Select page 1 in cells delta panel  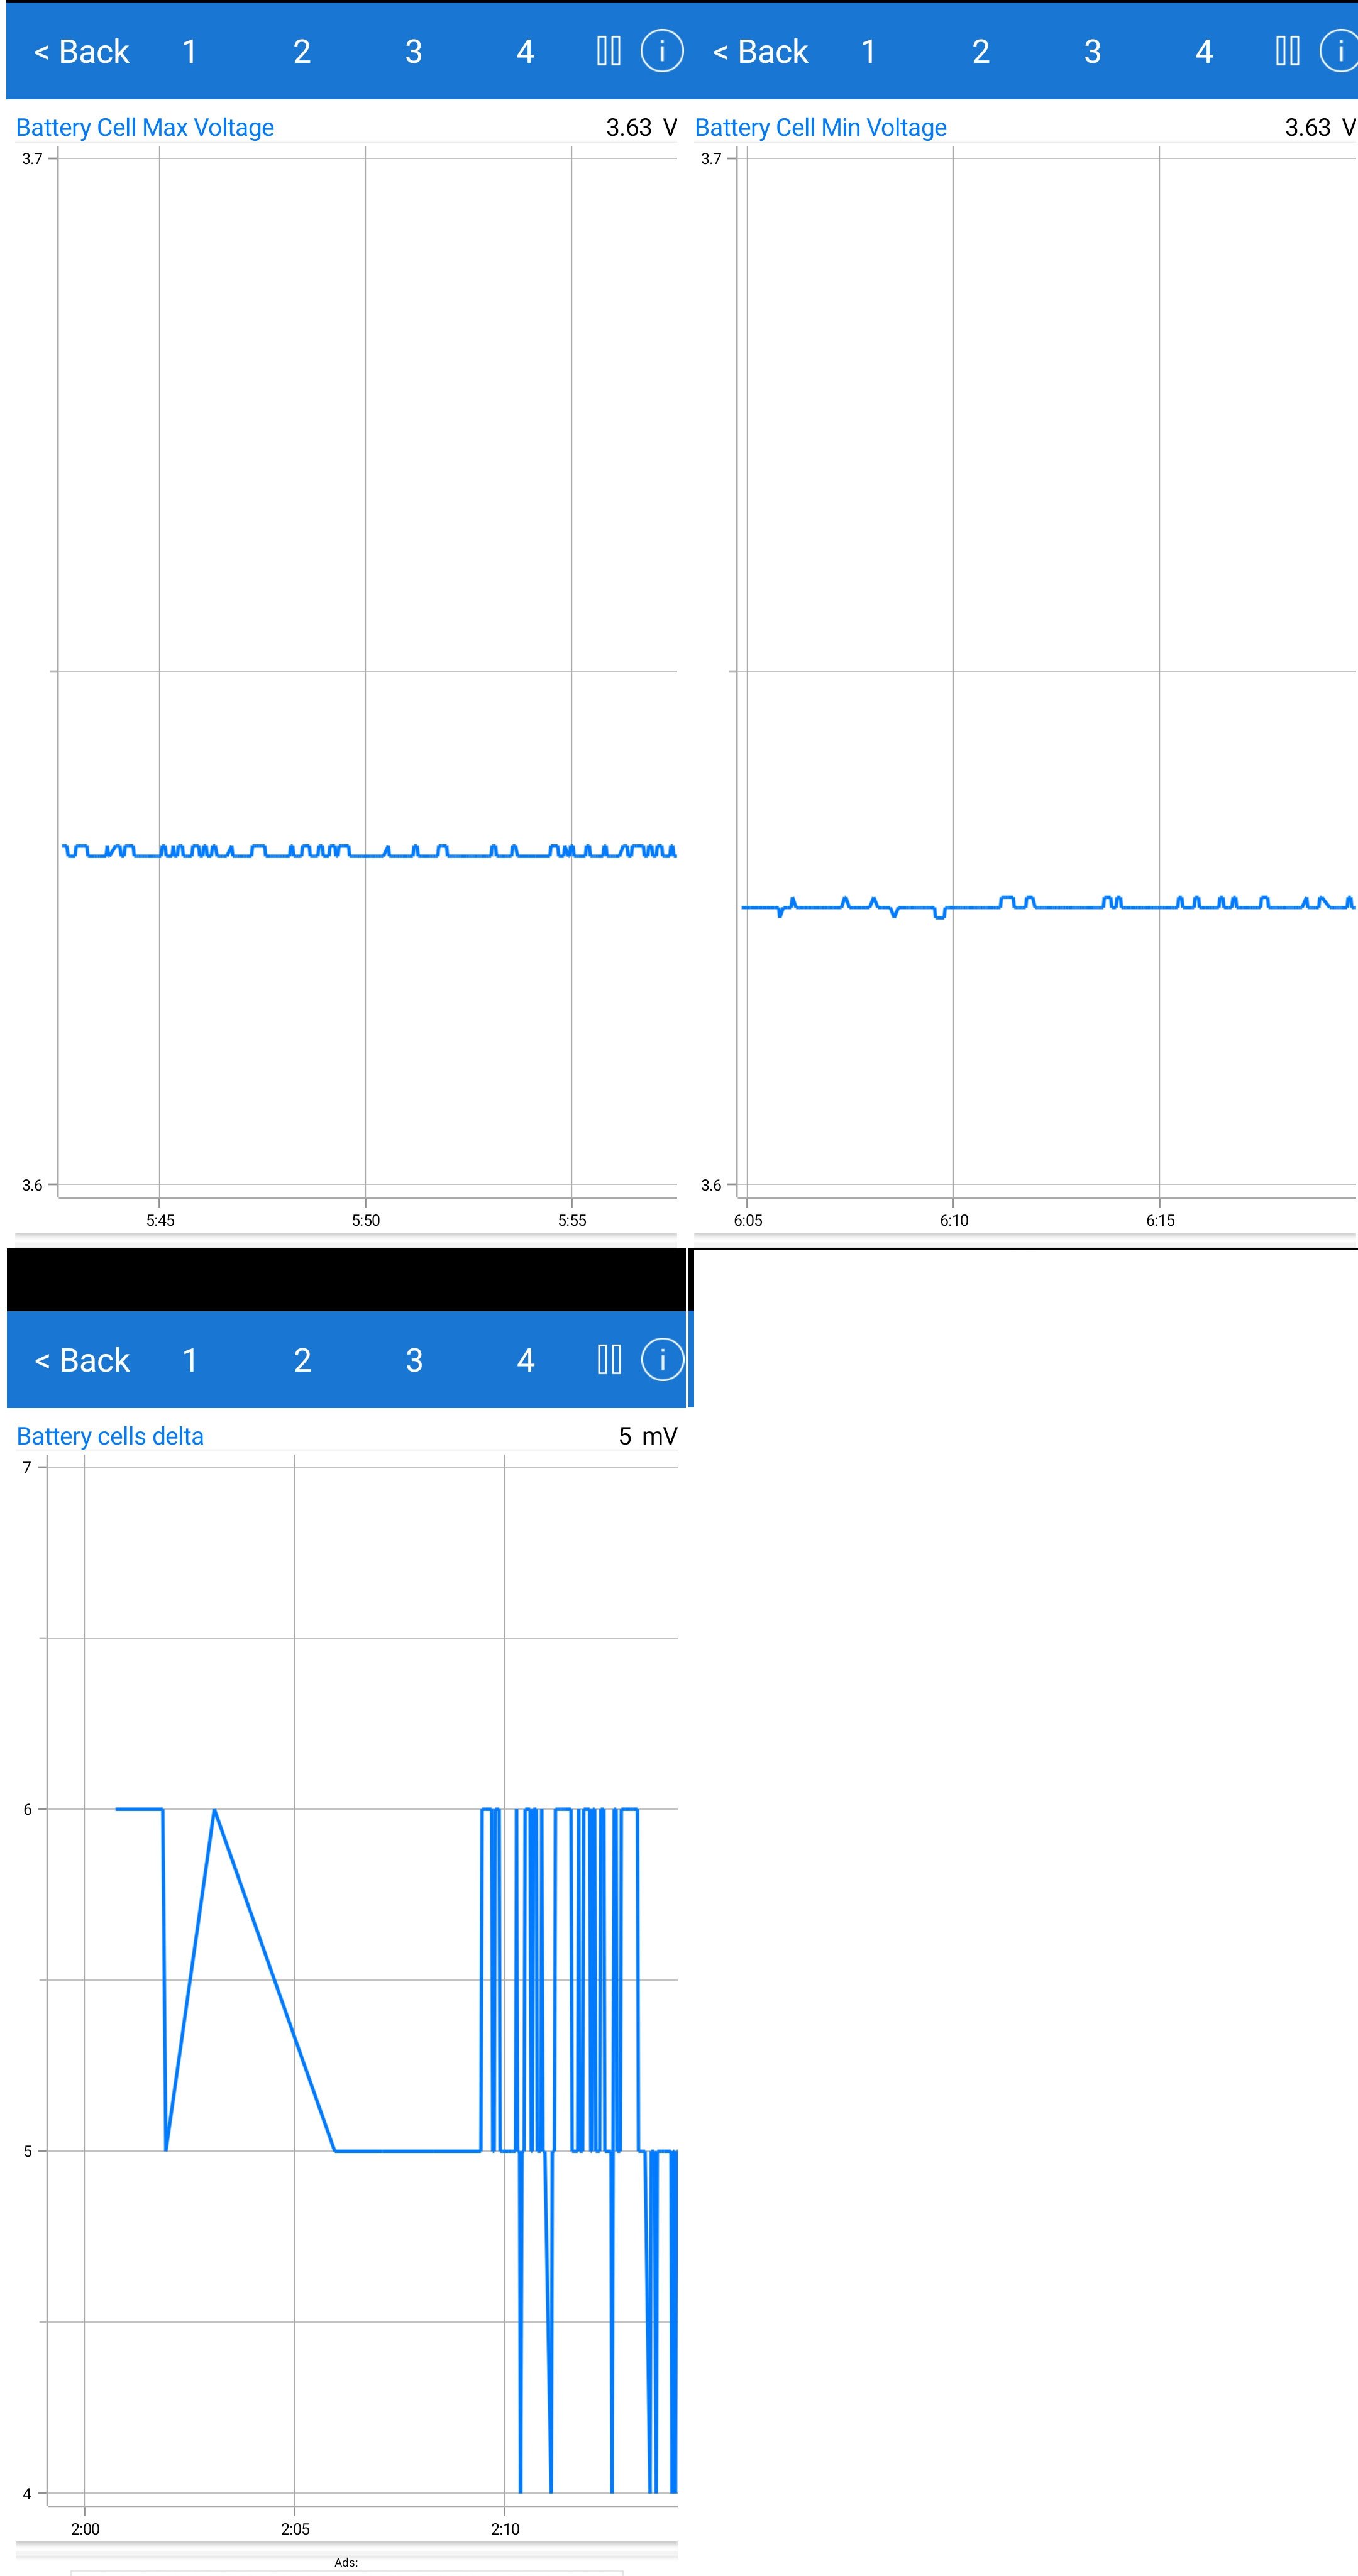[190, 1360]
